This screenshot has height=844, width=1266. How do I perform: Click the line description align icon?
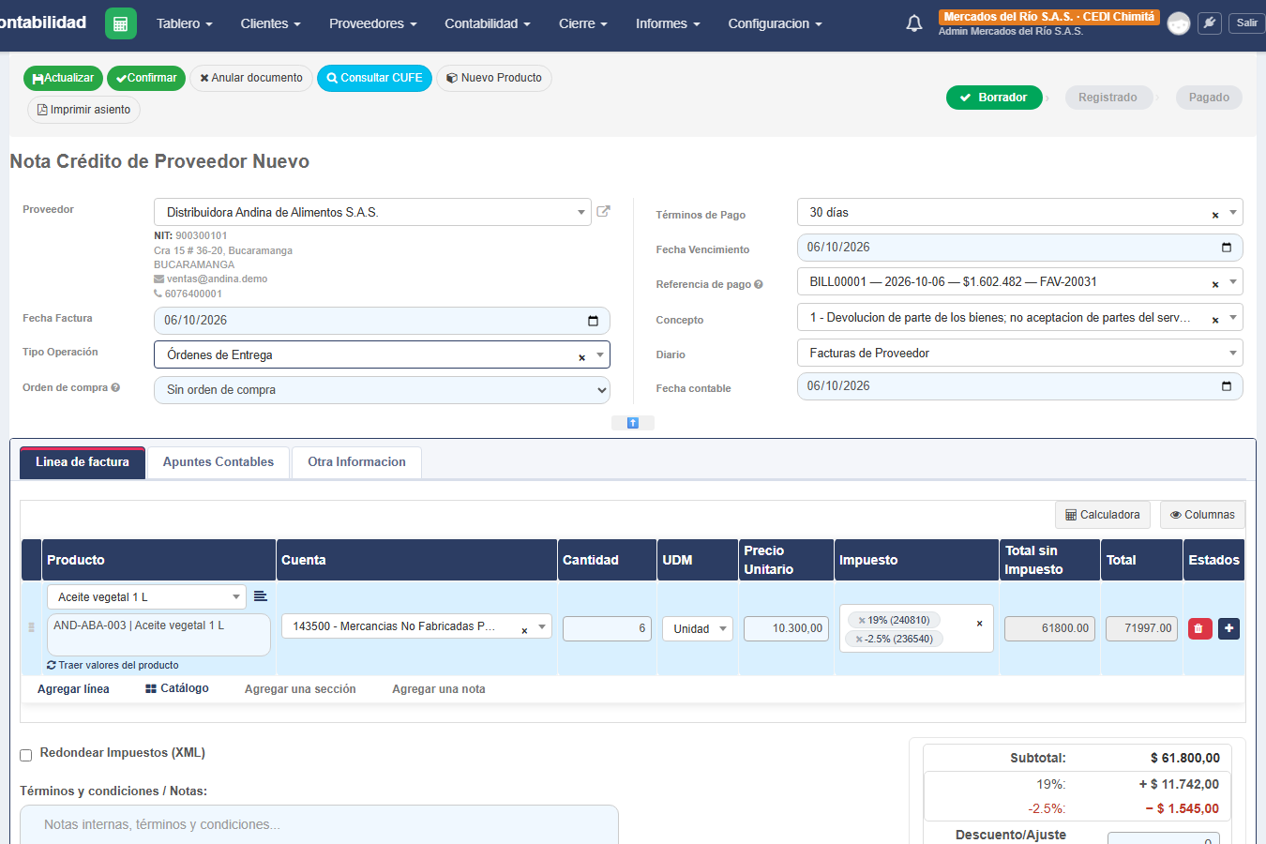coord(261,596)
